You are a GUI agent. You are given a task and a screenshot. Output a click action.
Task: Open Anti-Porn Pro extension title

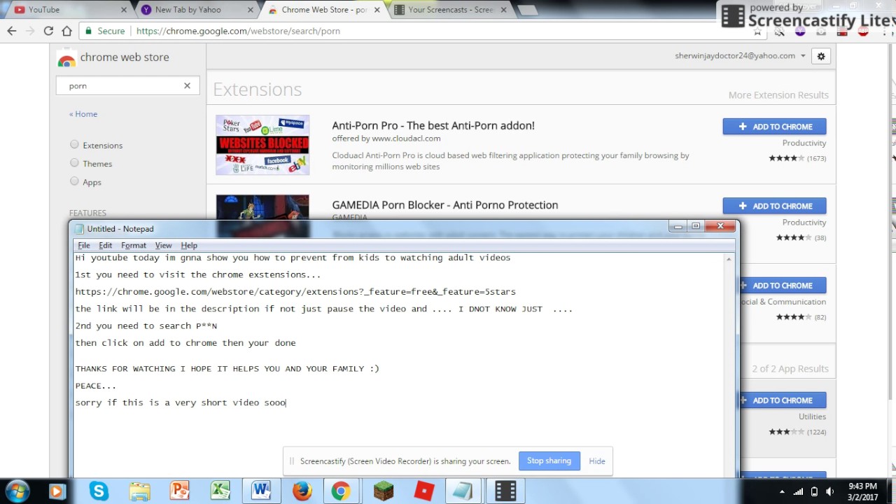433,126
